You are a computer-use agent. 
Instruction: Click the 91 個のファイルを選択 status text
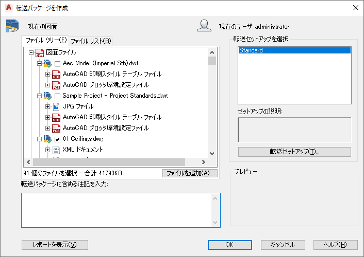73,173
